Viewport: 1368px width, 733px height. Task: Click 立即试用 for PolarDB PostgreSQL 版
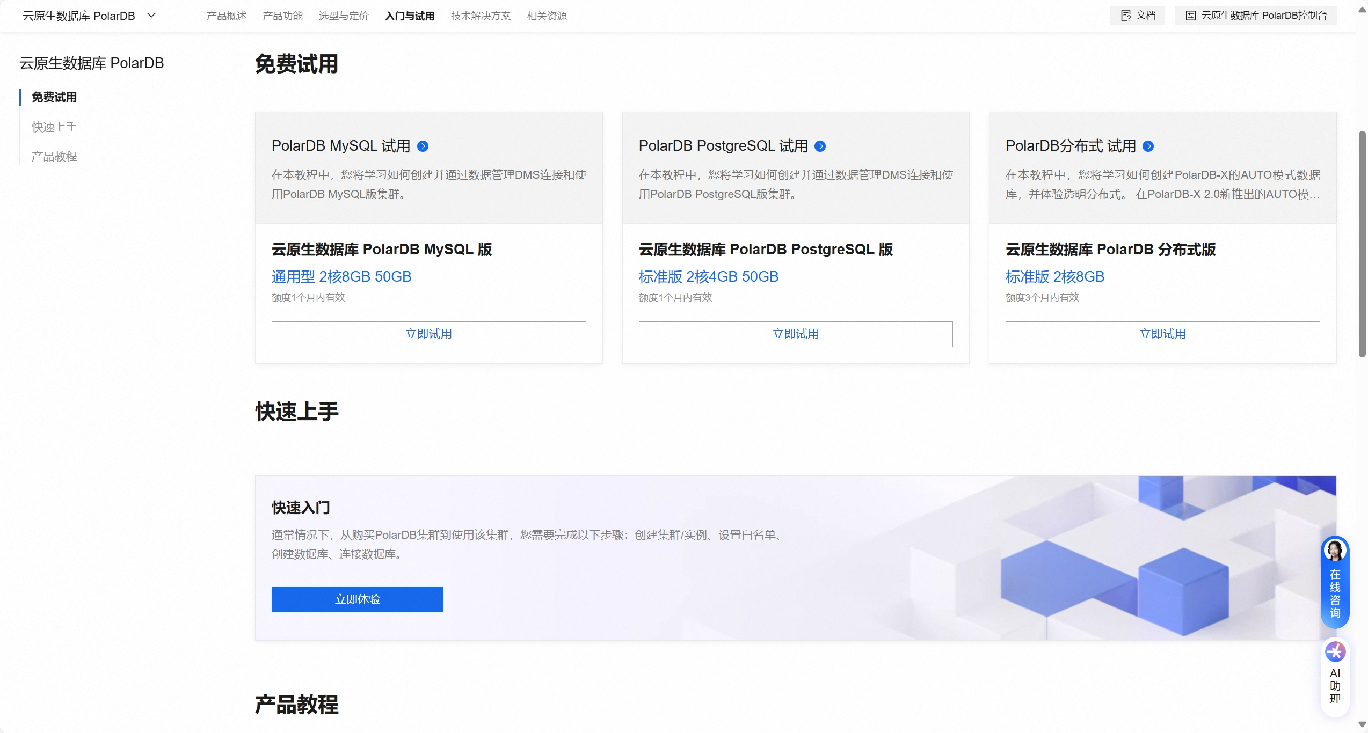(795, 334)
